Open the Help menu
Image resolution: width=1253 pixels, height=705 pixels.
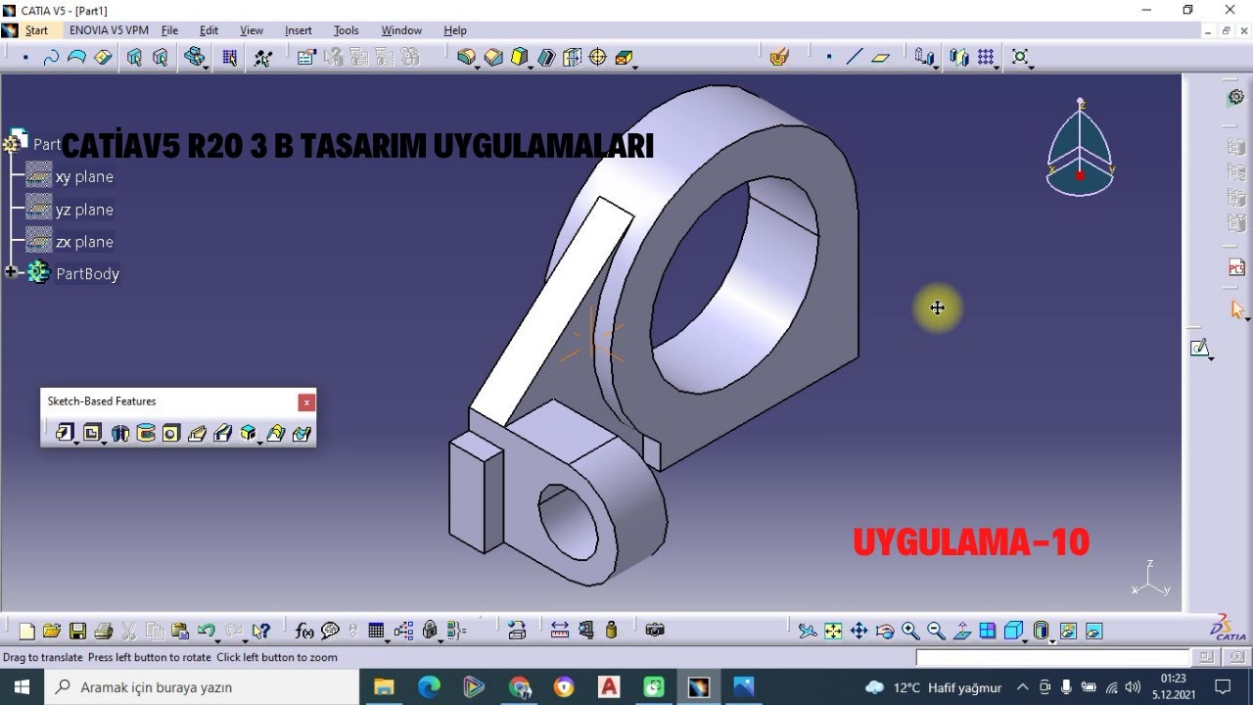click(x=455, y=30)
